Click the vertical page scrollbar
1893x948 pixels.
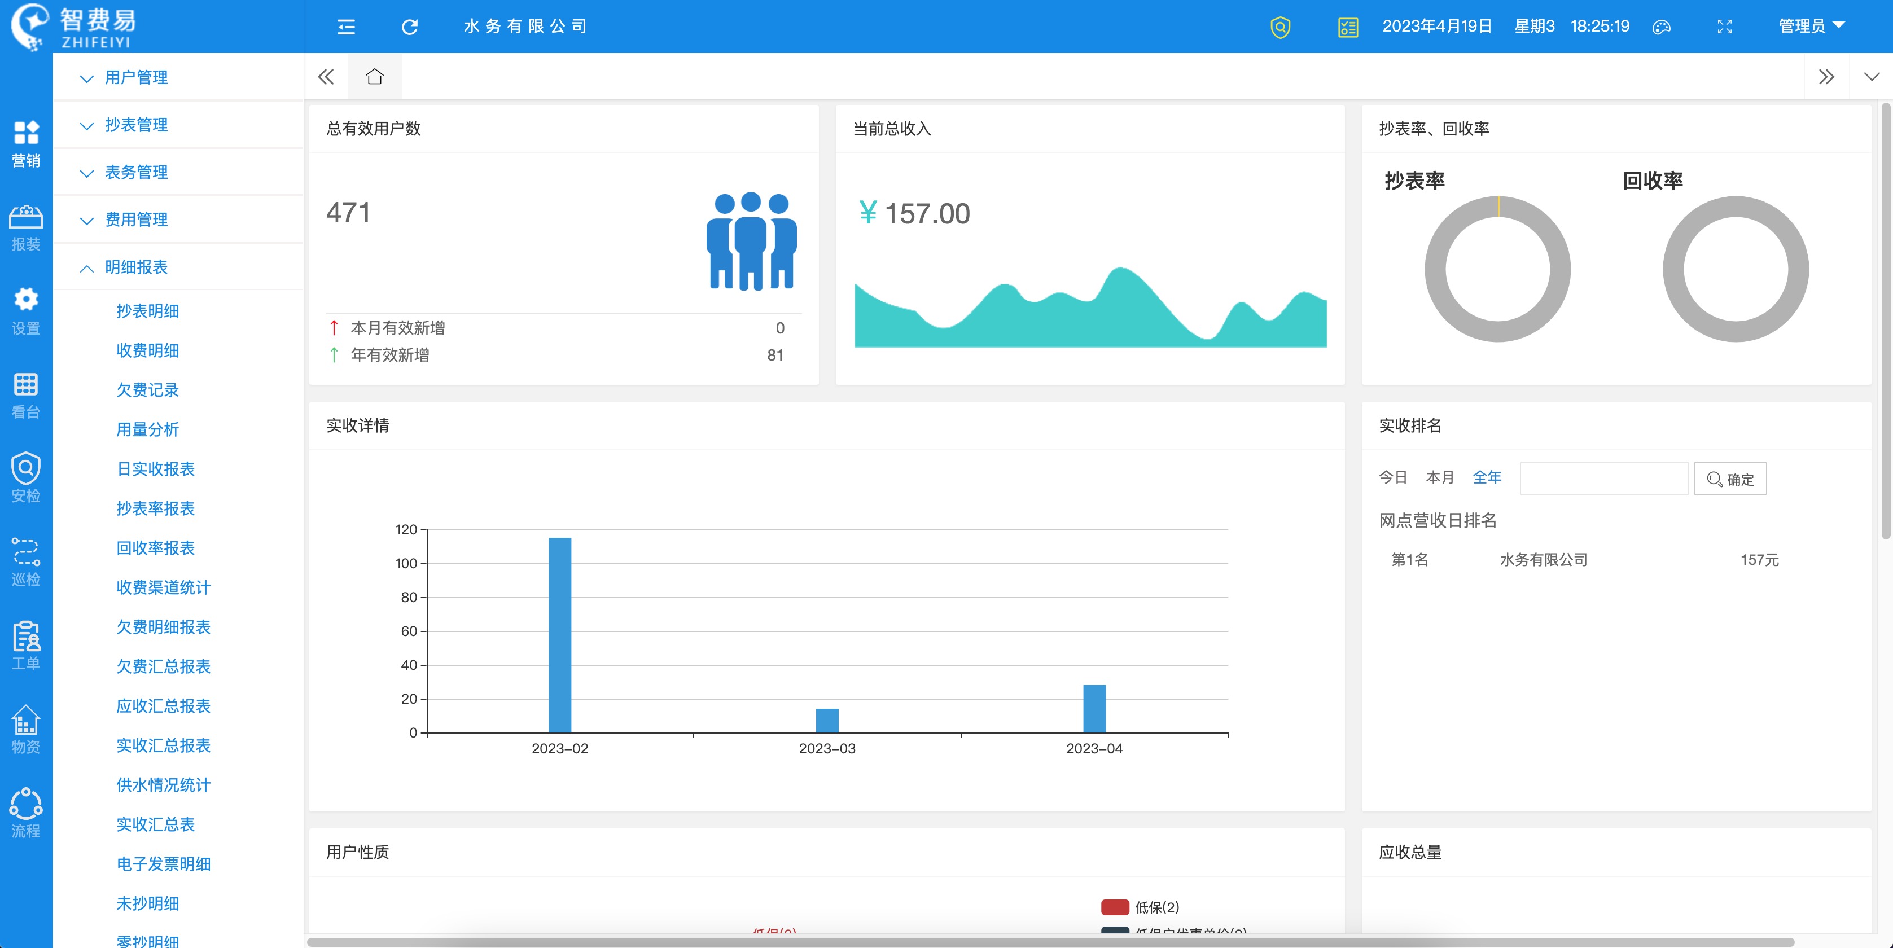tap(1886, 321)
